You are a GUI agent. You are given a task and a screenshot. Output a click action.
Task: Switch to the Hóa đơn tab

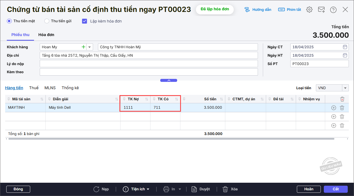tap(46, 35)
